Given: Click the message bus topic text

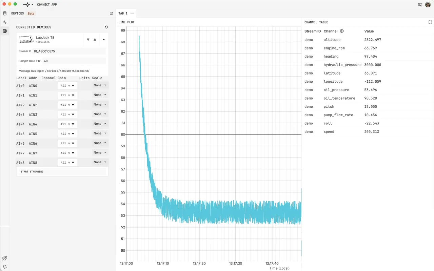Looking at the screenshot, I should [54, 71].
